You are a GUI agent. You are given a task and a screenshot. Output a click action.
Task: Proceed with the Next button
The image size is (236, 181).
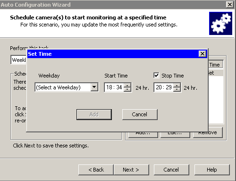131,170
